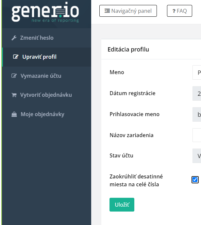Click the bag icon beside Moje objednávky
Viewport: 201px width, 225px height.
click(x=14, y=114)
